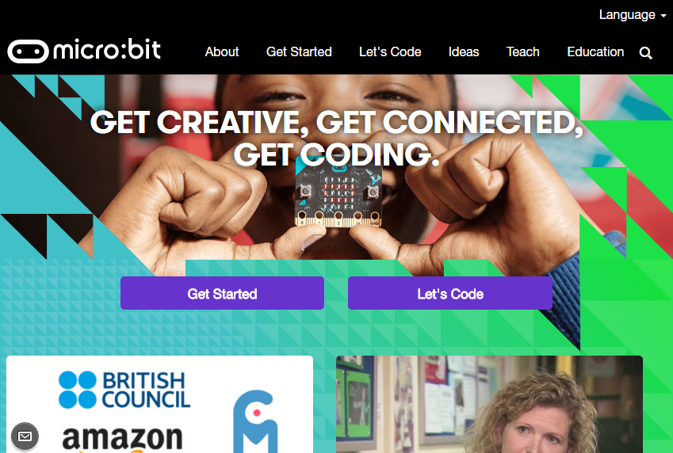The width and height of the screenshot is (673, 453).
Task: Click the blue M mascot logo
Action: tap(255, 421)
